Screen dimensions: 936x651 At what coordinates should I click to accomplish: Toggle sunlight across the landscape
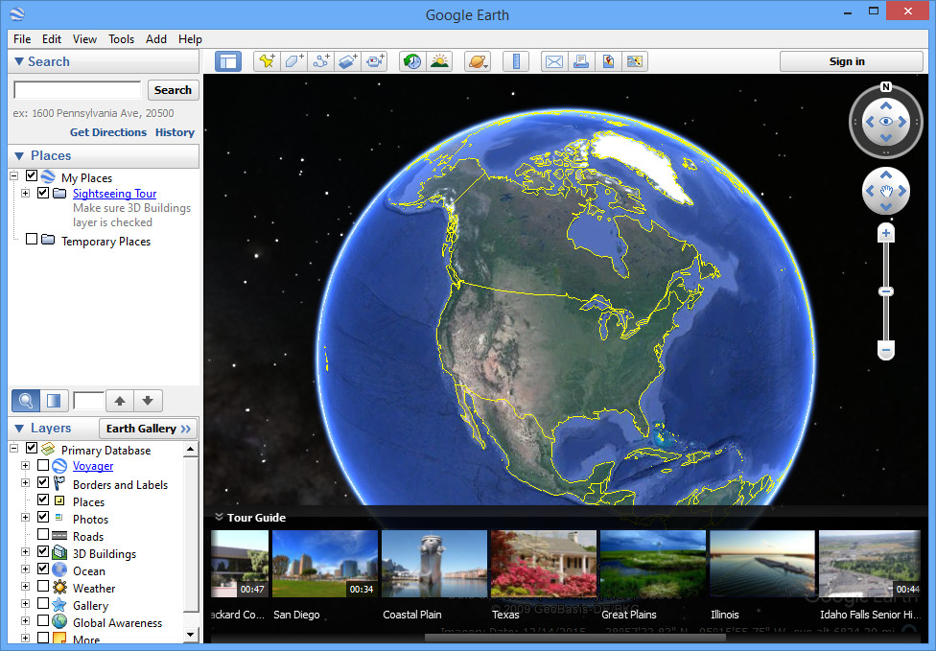(x=439, y=60)
